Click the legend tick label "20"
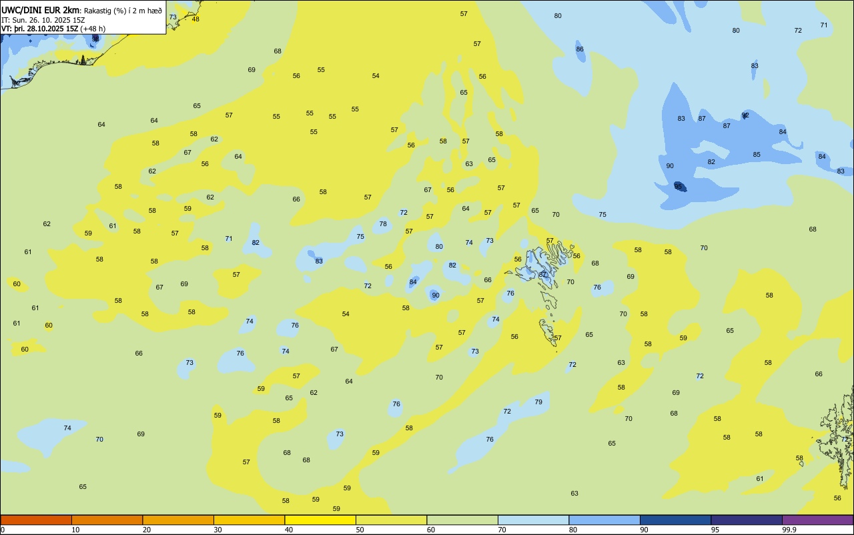Screen dimensions: 854x535 click(x=147, y=530)
